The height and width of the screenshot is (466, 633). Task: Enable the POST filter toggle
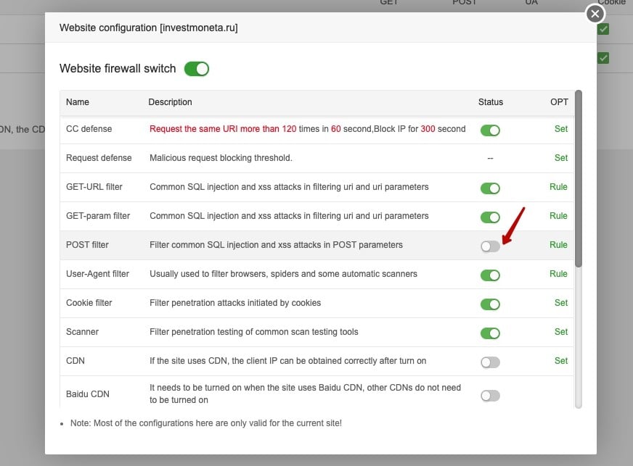click(490, 246)
